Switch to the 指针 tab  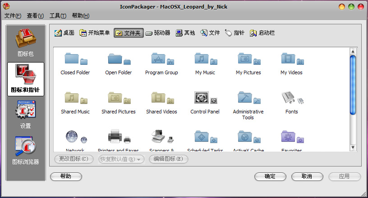[235, 33]
